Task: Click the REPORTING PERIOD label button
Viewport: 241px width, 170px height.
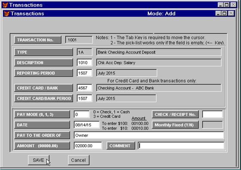Action: pyautogui.click(x=43, y=73)
